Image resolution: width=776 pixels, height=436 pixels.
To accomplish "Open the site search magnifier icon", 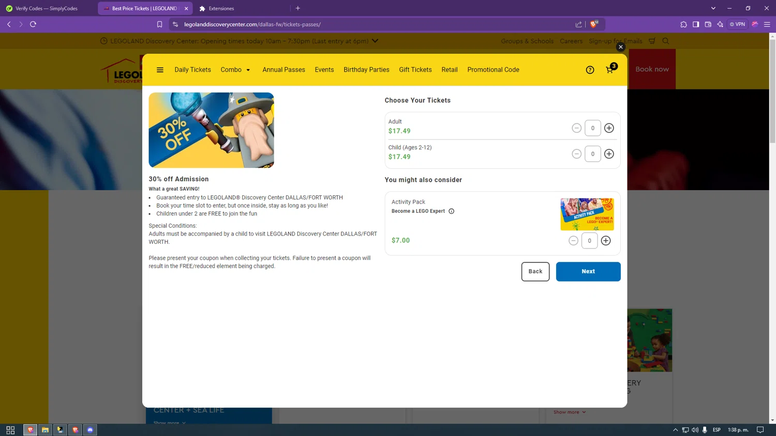I will point(666,41).
